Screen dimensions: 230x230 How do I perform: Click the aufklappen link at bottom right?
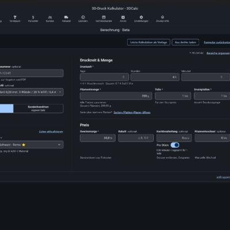[x=223, y=177]
